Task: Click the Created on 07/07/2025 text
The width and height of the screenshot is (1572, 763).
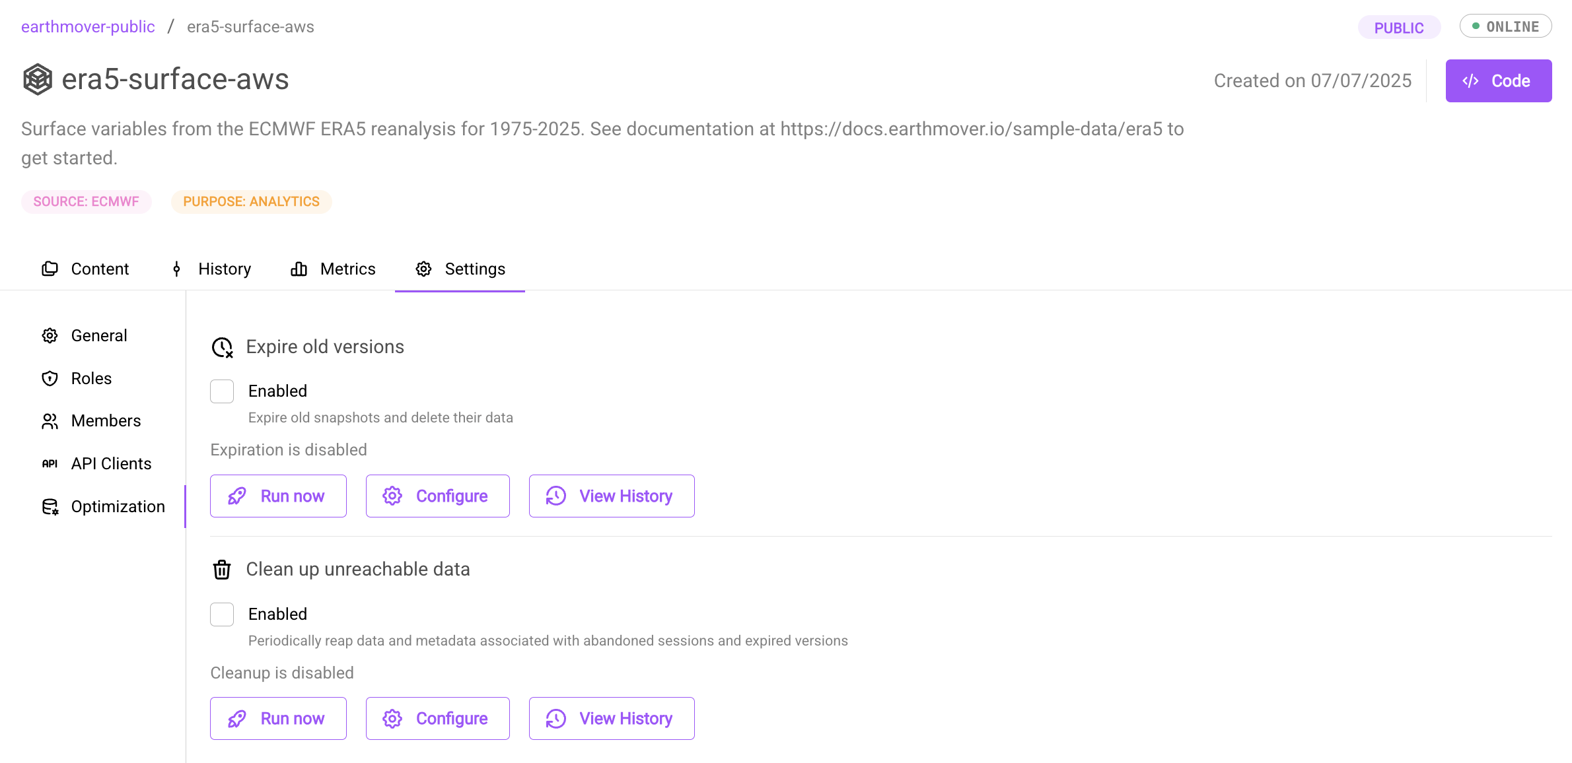Action: 1312,81
